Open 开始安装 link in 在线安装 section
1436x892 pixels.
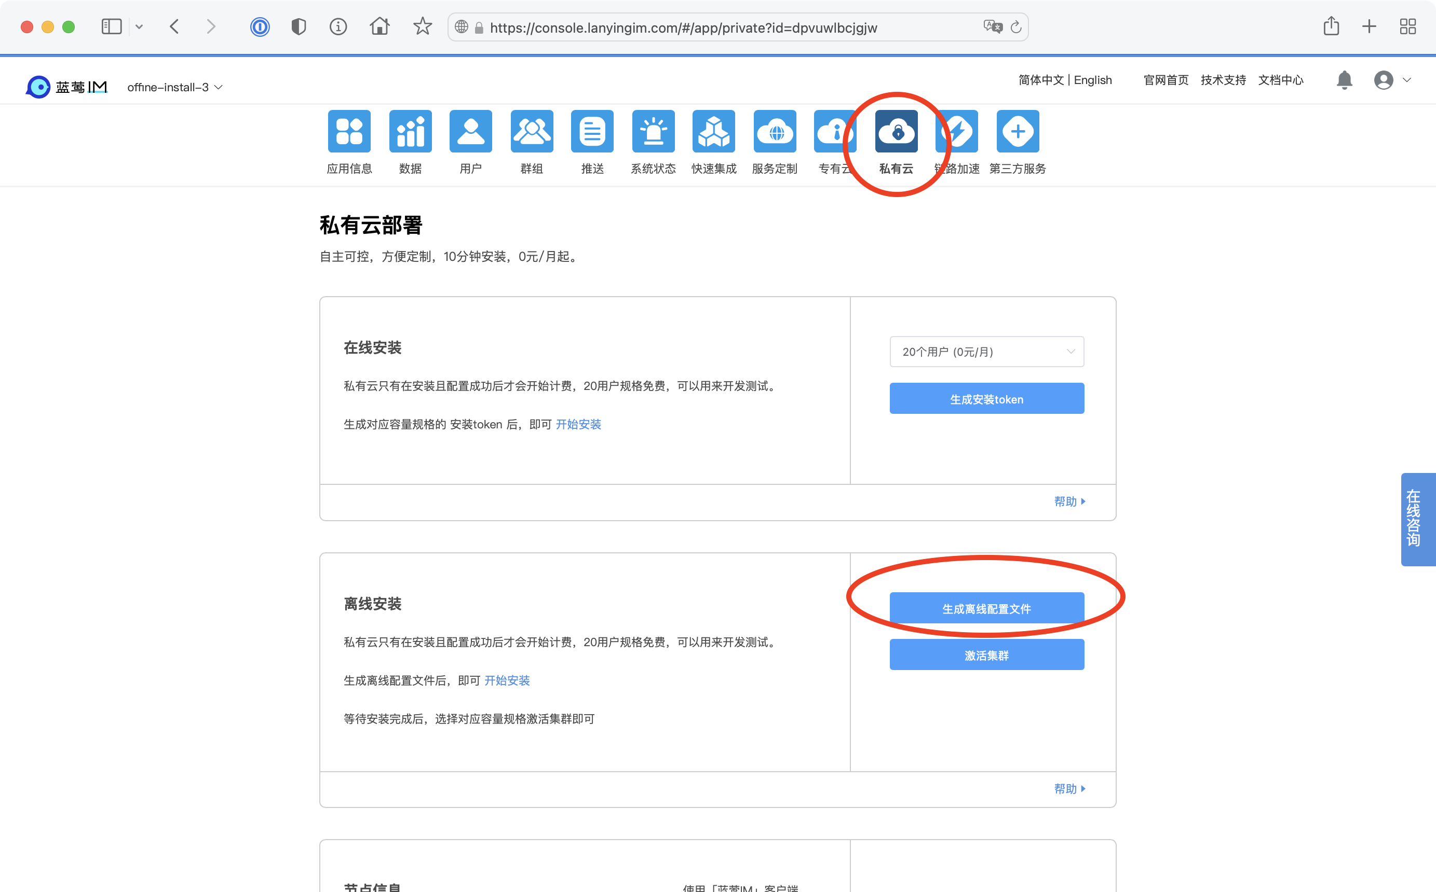point(578,424)
